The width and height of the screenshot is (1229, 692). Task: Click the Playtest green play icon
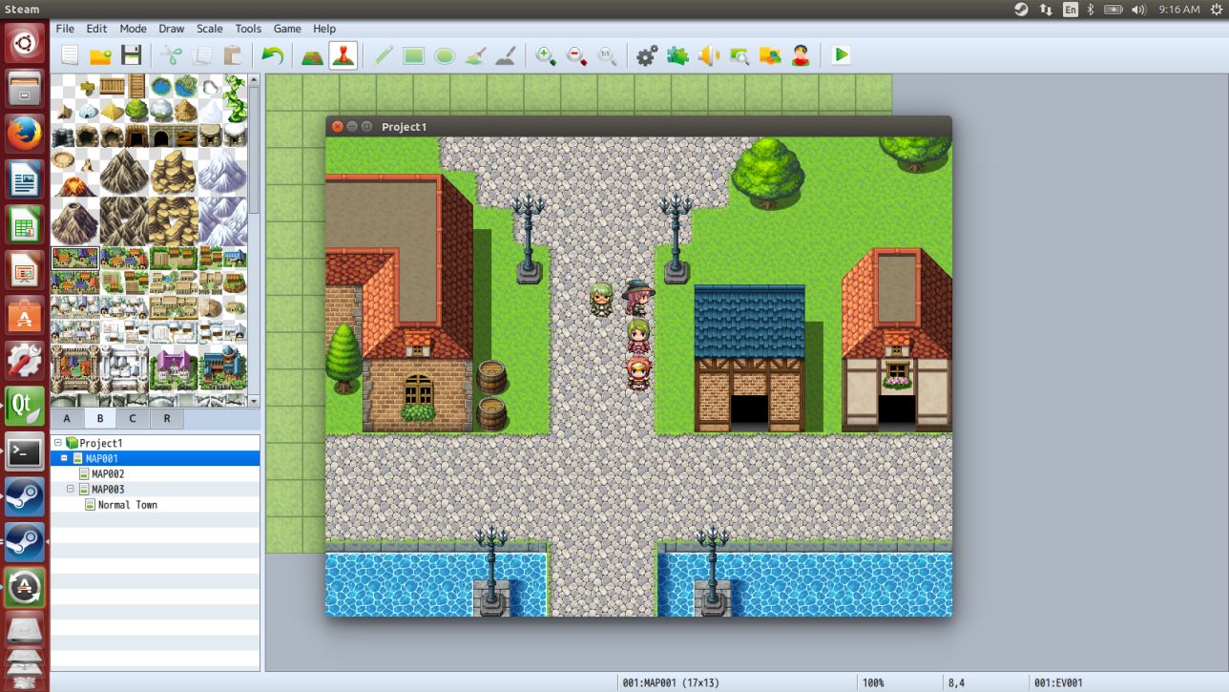point(841,55)
